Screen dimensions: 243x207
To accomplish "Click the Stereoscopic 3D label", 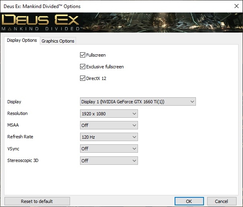I will tap(23, 160).
